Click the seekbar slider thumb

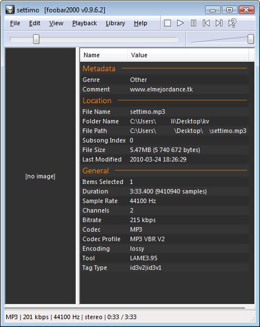click(x=36, y=39)
